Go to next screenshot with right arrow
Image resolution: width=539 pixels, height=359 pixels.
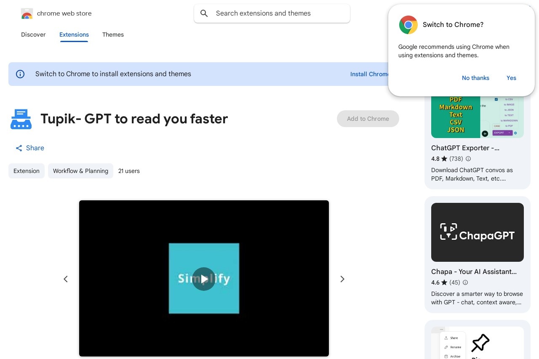(x=342, y=279)
